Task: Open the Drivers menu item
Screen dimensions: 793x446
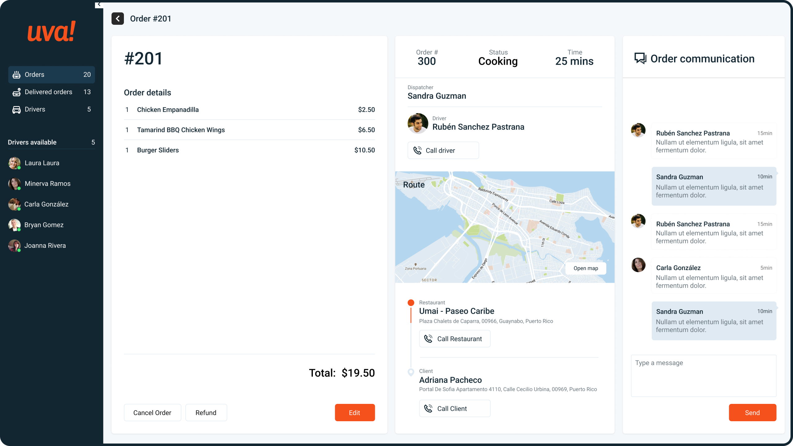Action: (35, 109)
